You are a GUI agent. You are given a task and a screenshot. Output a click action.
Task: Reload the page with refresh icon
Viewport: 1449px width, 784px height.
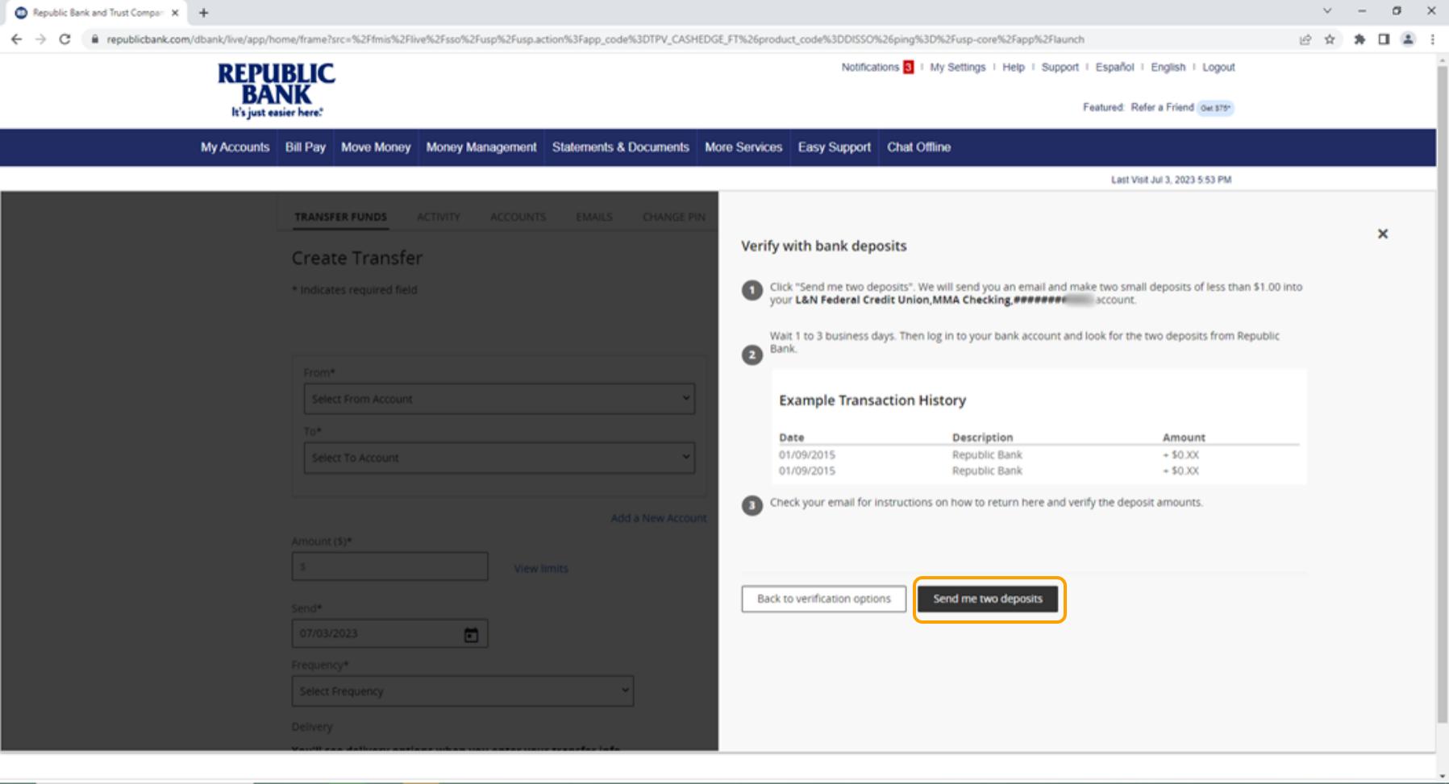(x=65, y=39)
